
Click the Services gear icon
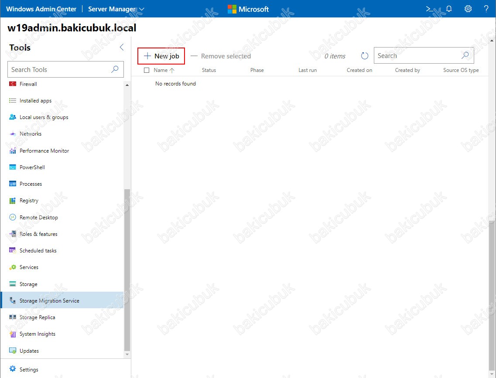pos(13,267)
